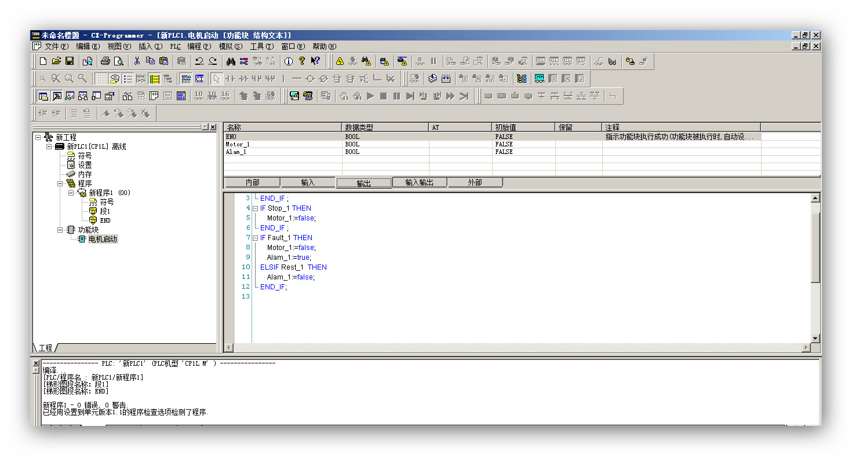852x456 pixels.
Task: Toggle the output window view button
Action: click(x=56, y=96)
